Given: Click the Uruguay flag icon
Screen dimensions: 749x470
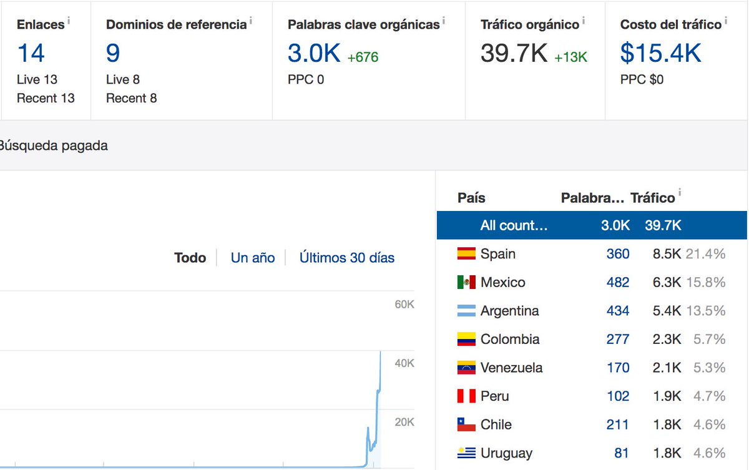Looking at the screenshot, I should (467, 453).
